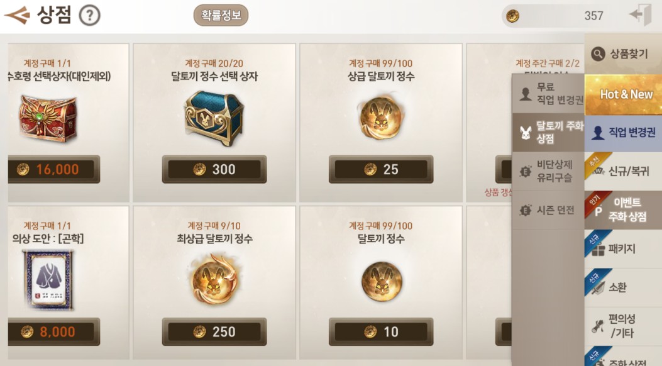Tap the exit door icon
The image size is (662, 366).
click(641, 14)
